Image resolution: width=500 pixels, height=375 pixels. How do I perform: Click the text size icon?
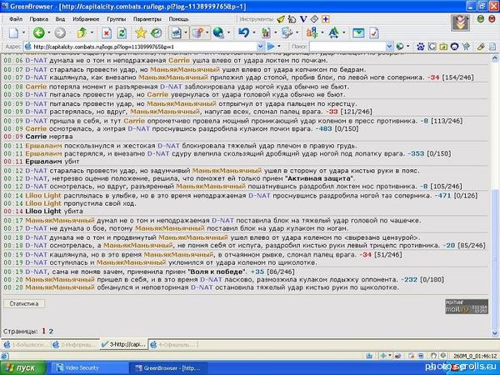pyautogui.click(x=312, y=32)
